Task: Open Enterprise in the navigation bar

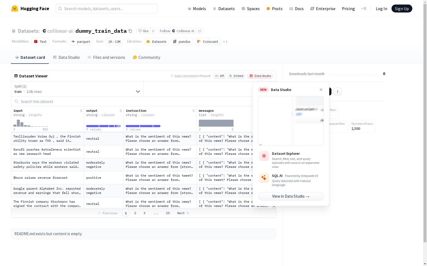Action: click(323, 9)
